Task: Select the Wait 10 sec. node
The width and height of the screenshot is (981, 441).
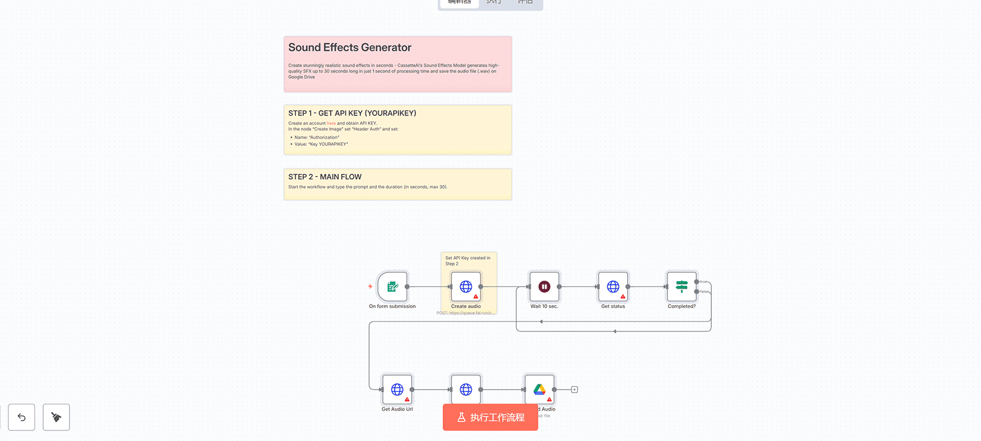Action: (544, 286)
